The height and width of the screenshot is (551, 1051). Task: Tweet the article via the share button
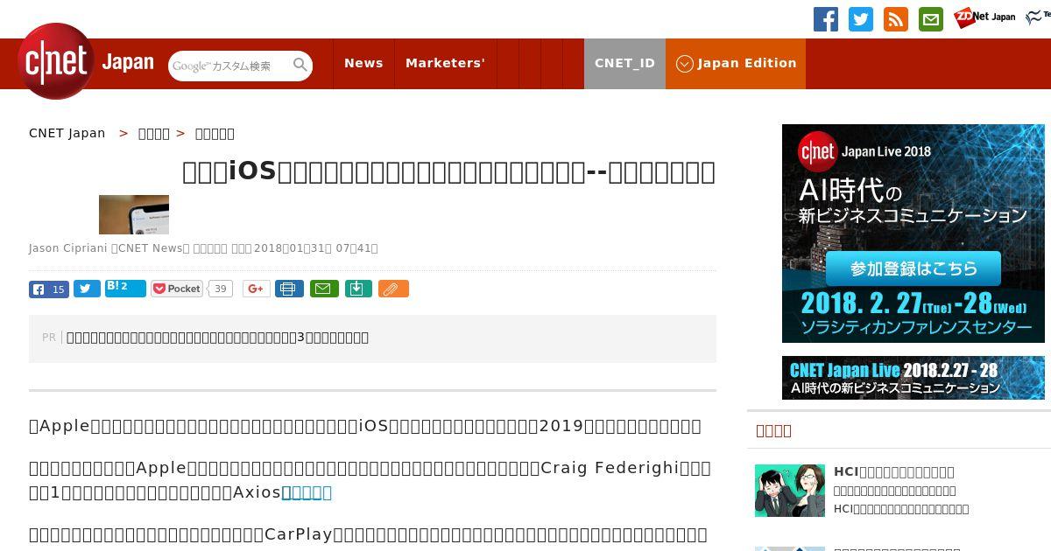pos(87,289)
